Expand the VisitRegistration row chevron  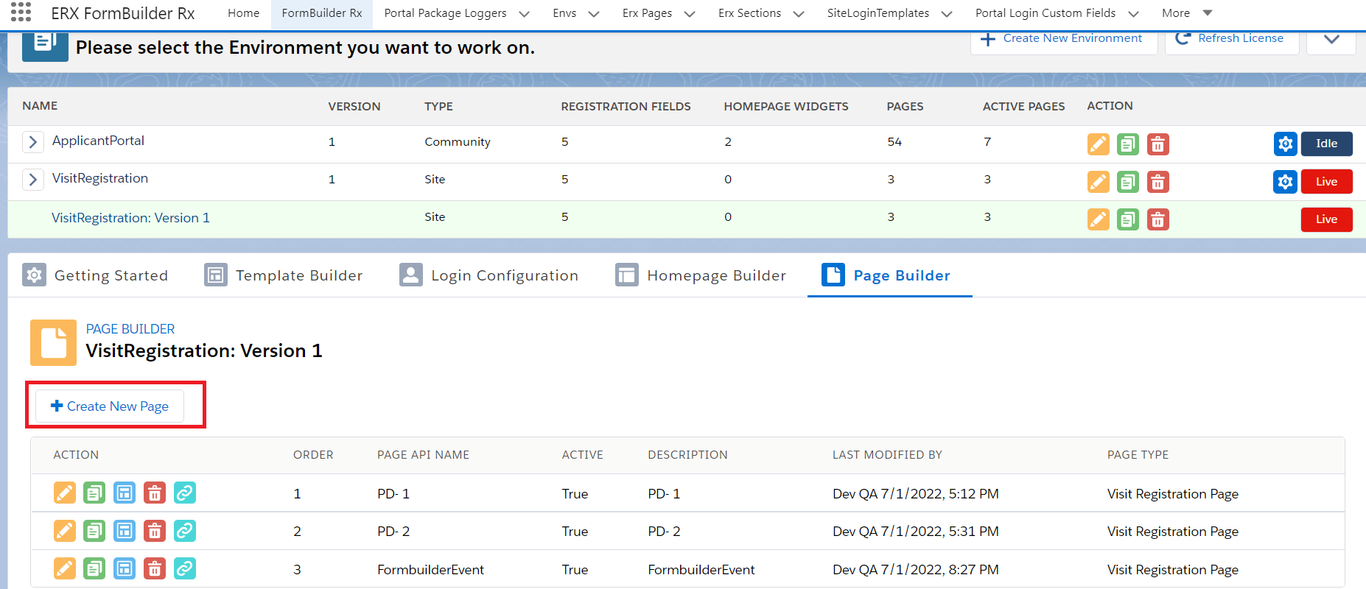32,179
